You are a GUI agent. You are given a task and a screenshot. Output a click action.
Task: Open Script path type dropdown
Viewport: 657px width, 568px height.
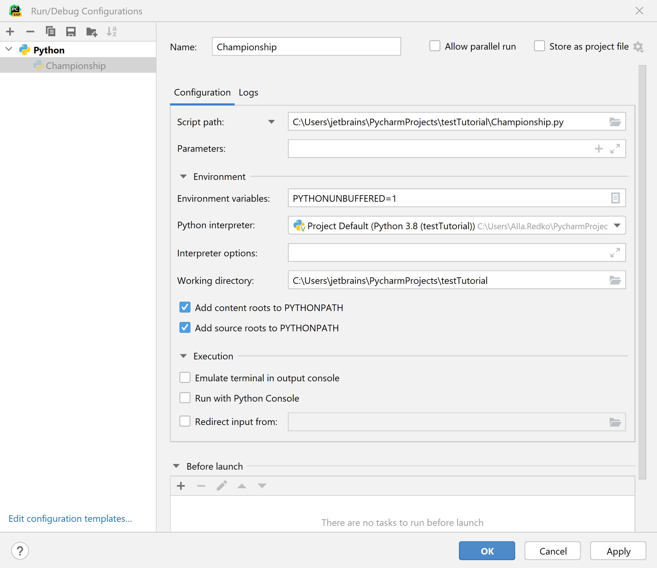(x=271, y=122)
